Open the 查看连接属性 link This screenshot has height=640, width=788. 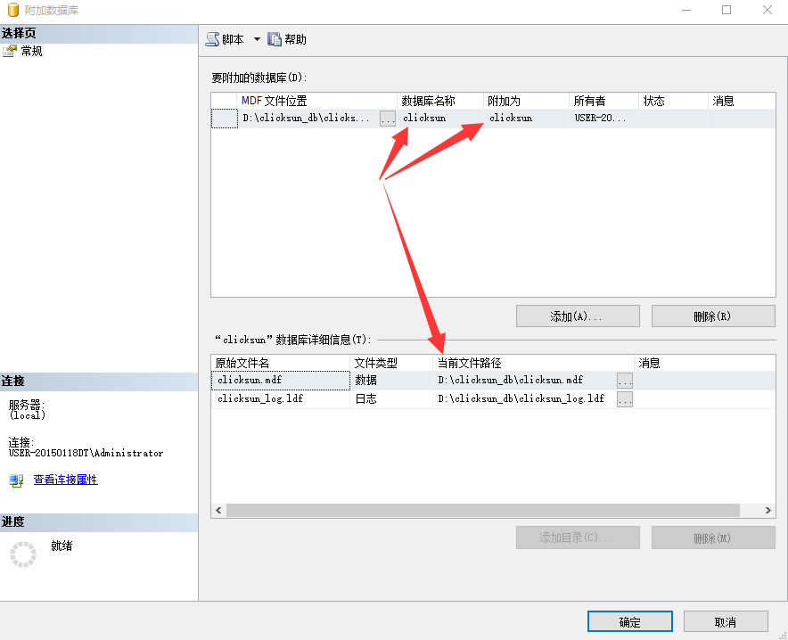[65, 480]
